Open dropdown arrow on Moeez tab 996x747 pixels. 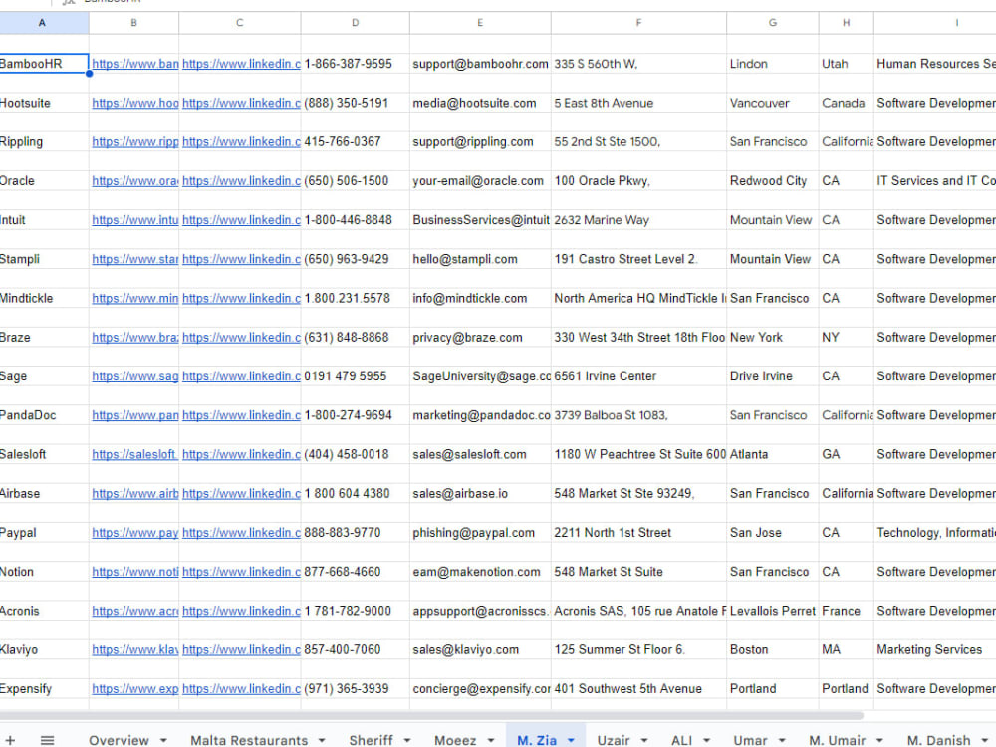[x=491, y=740]
